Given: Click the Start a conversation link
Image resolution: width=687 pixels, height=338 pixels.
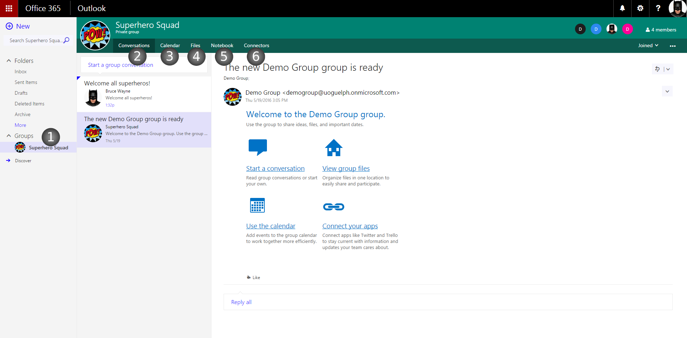Looking at the screenshot, I should [275, 168].
